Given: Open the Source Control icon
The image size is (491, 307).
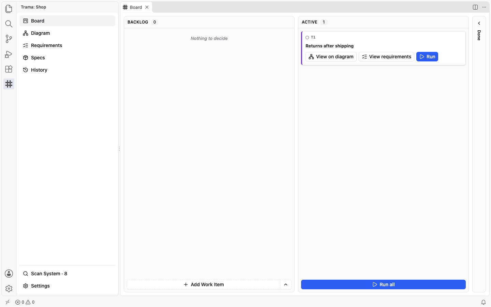Looking at the screenshot, I should click(9, 39).
